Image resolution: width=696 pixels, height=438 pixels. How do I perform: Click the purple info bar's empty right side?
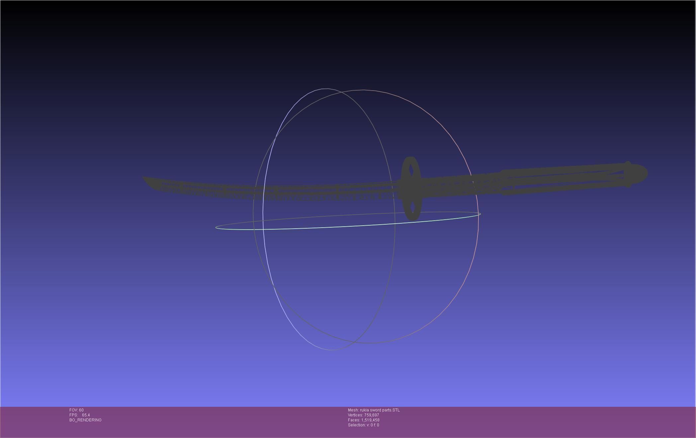[x=565, y=421]
